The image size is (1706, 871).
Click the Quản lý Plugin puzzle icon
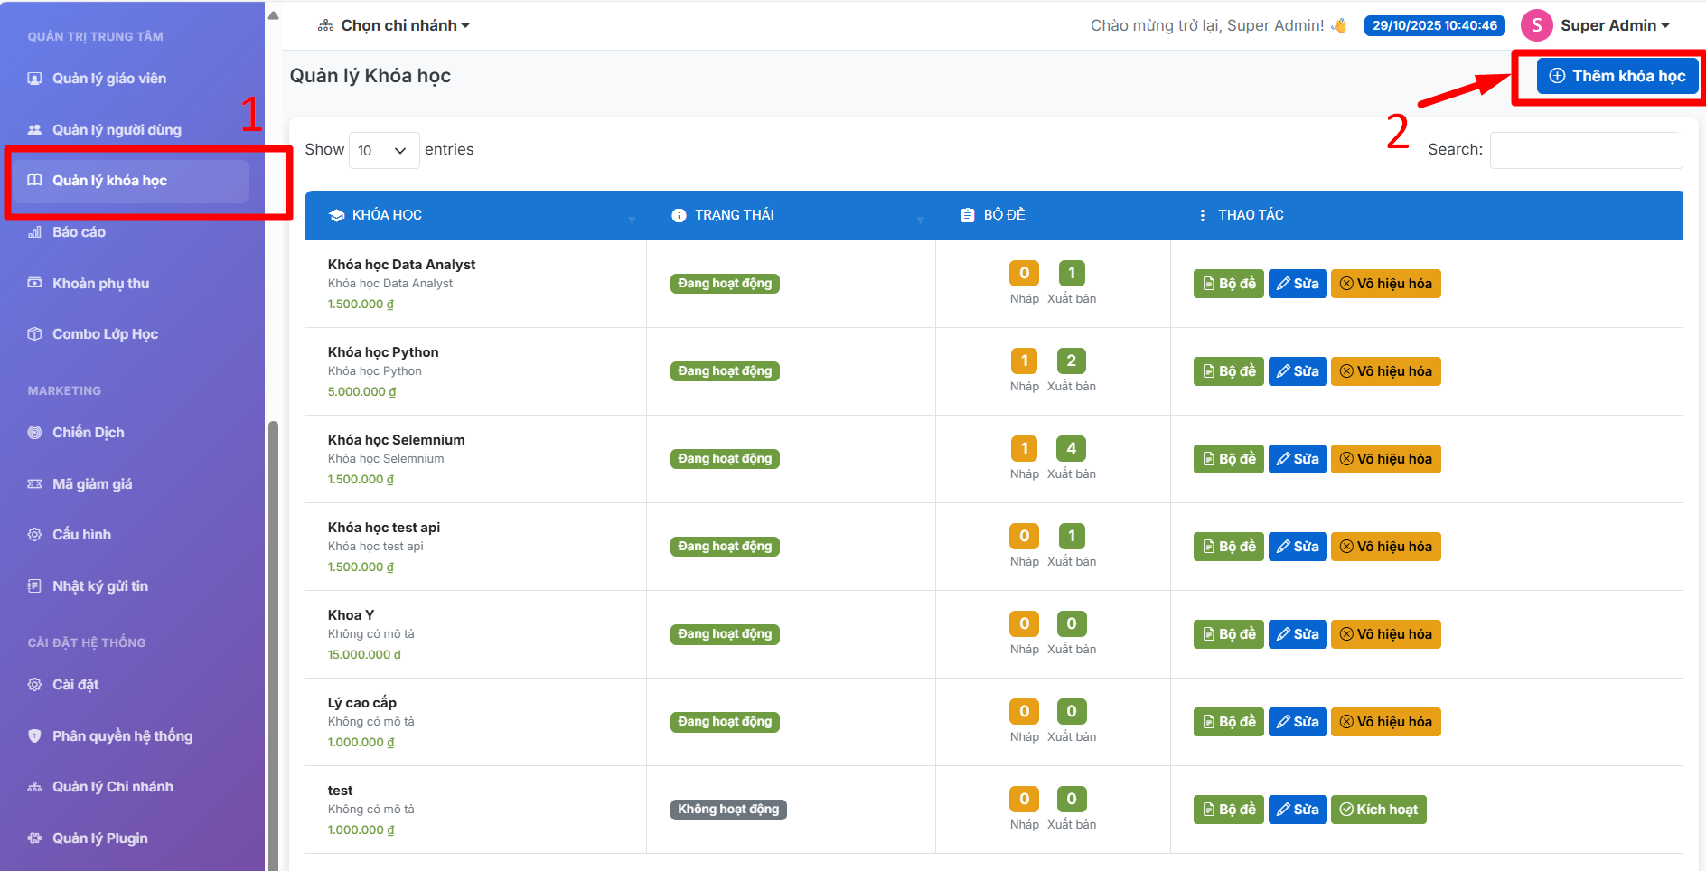click(34, 838)
